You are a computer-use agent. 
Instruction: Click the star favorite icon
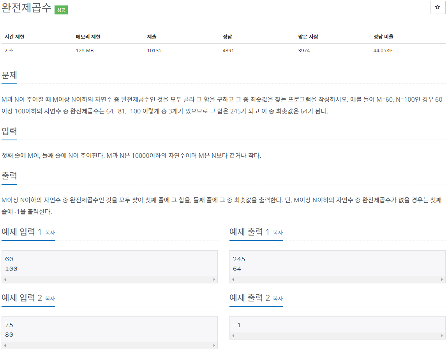click(x=437, y=7)
